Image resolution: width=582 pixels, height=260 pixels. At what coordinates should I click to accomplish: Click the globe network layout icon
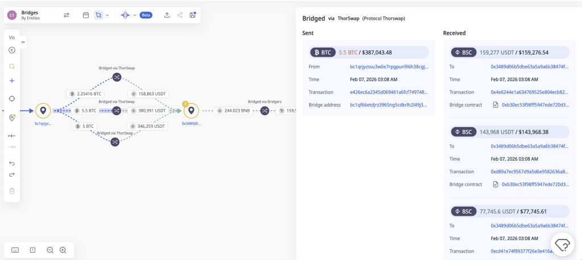point(126,15)
